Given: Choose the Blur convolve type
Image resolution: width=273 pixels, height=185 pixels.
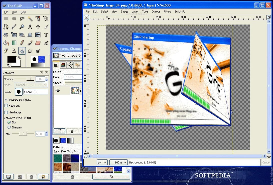Looking at the screenshot, I should click(x=9, y=122).
